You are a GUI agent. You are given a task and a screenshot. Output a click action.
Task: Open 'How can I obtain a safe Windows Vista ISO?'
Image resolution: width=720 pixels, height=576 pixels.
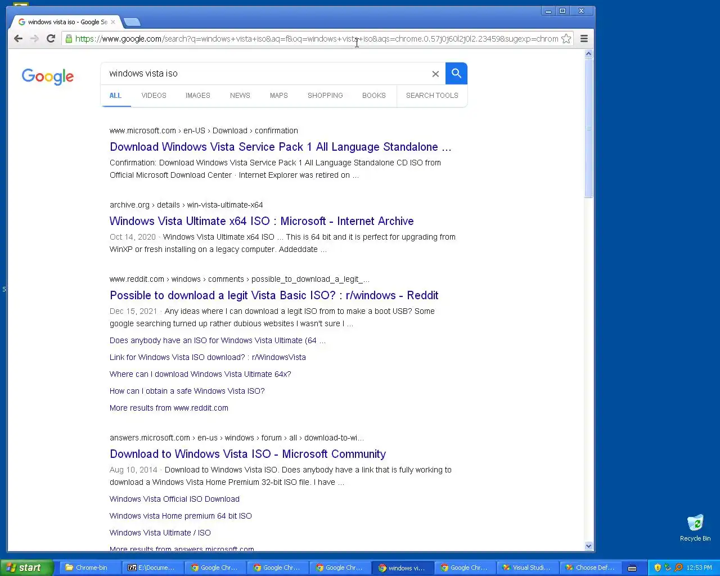click(x=187, y=391)
